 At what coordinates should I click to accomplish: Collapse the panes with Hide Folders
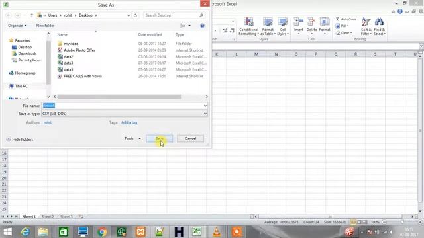point(20,139)
